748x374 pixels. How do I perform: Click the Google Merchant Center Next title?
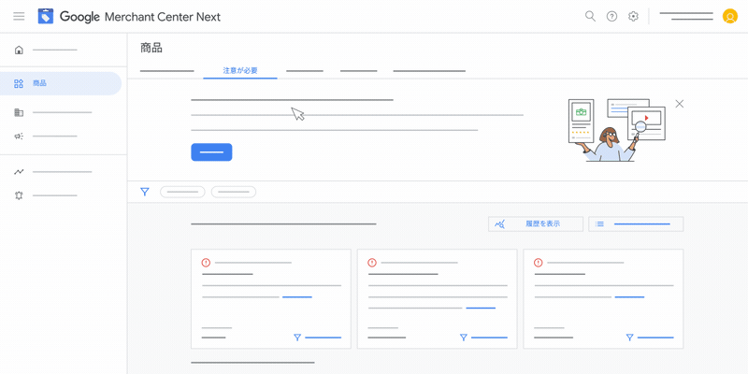(140, 17)
